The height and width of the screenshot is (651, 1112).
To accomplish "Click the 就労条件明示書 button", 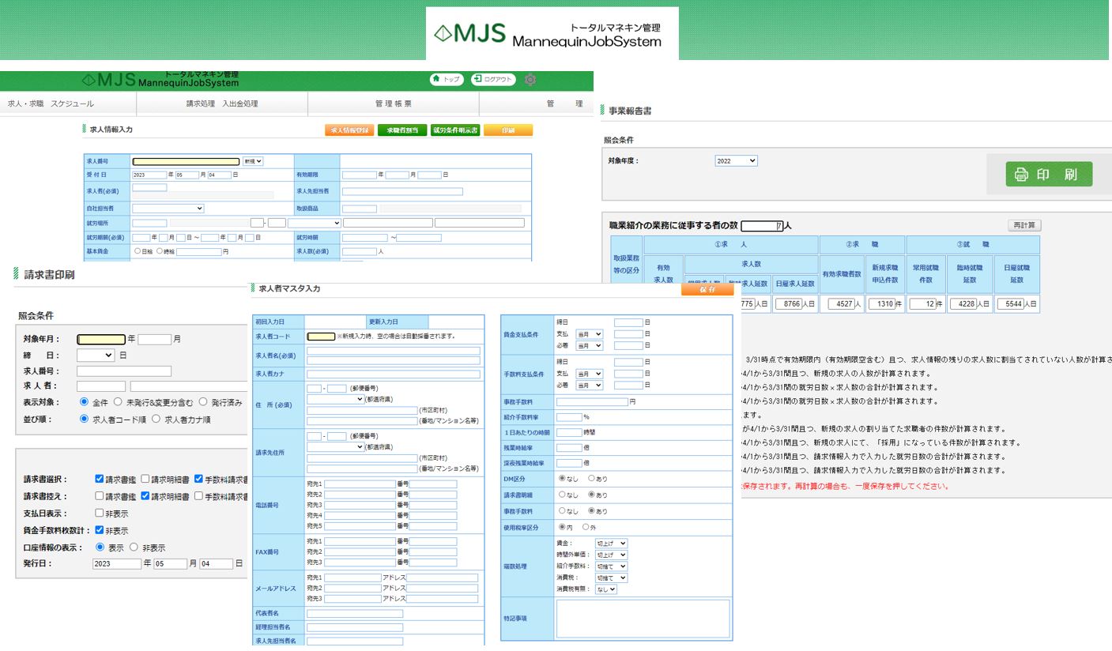I will click(455, 130).
